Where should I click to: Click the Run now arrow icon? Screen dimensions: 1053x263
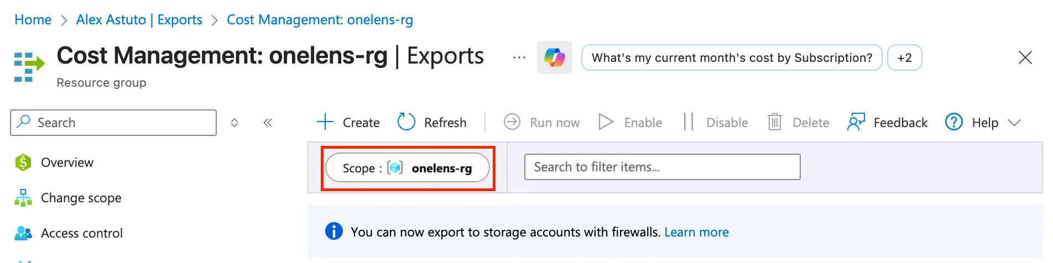[512, 122]
